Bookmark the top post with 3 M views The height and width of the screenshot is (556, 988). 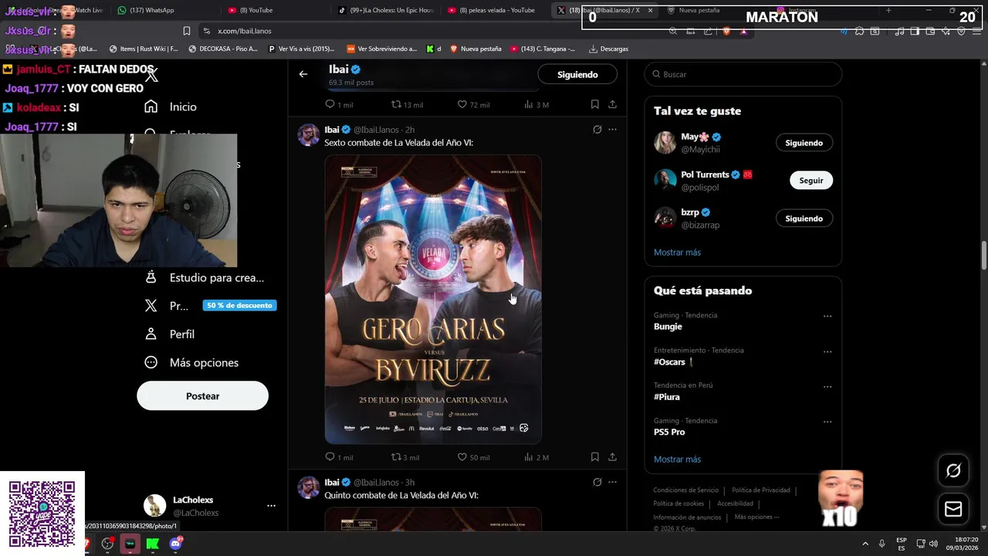coord(594,104)
